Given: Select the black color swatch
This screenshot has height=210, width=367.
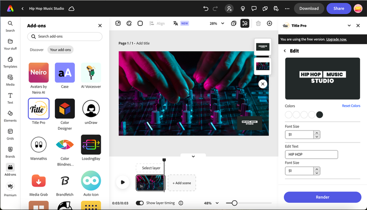Looking at the screenshot, I should 320,115.
